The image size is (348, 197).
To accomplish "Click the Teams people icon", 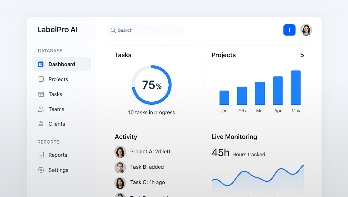I will click(x=41, y=109).
